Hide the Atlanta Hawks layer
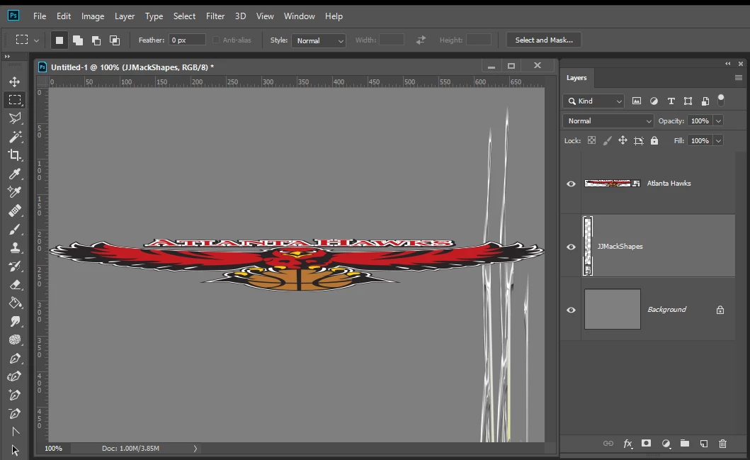 pos(571,184)
